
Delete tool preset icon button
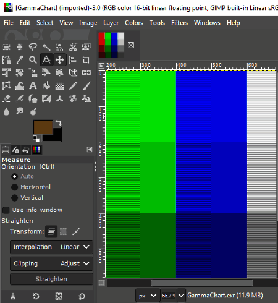[59, 296]
